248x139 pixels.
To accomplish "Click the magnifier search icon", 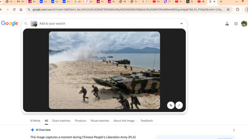I will click(x=26, y=24).
